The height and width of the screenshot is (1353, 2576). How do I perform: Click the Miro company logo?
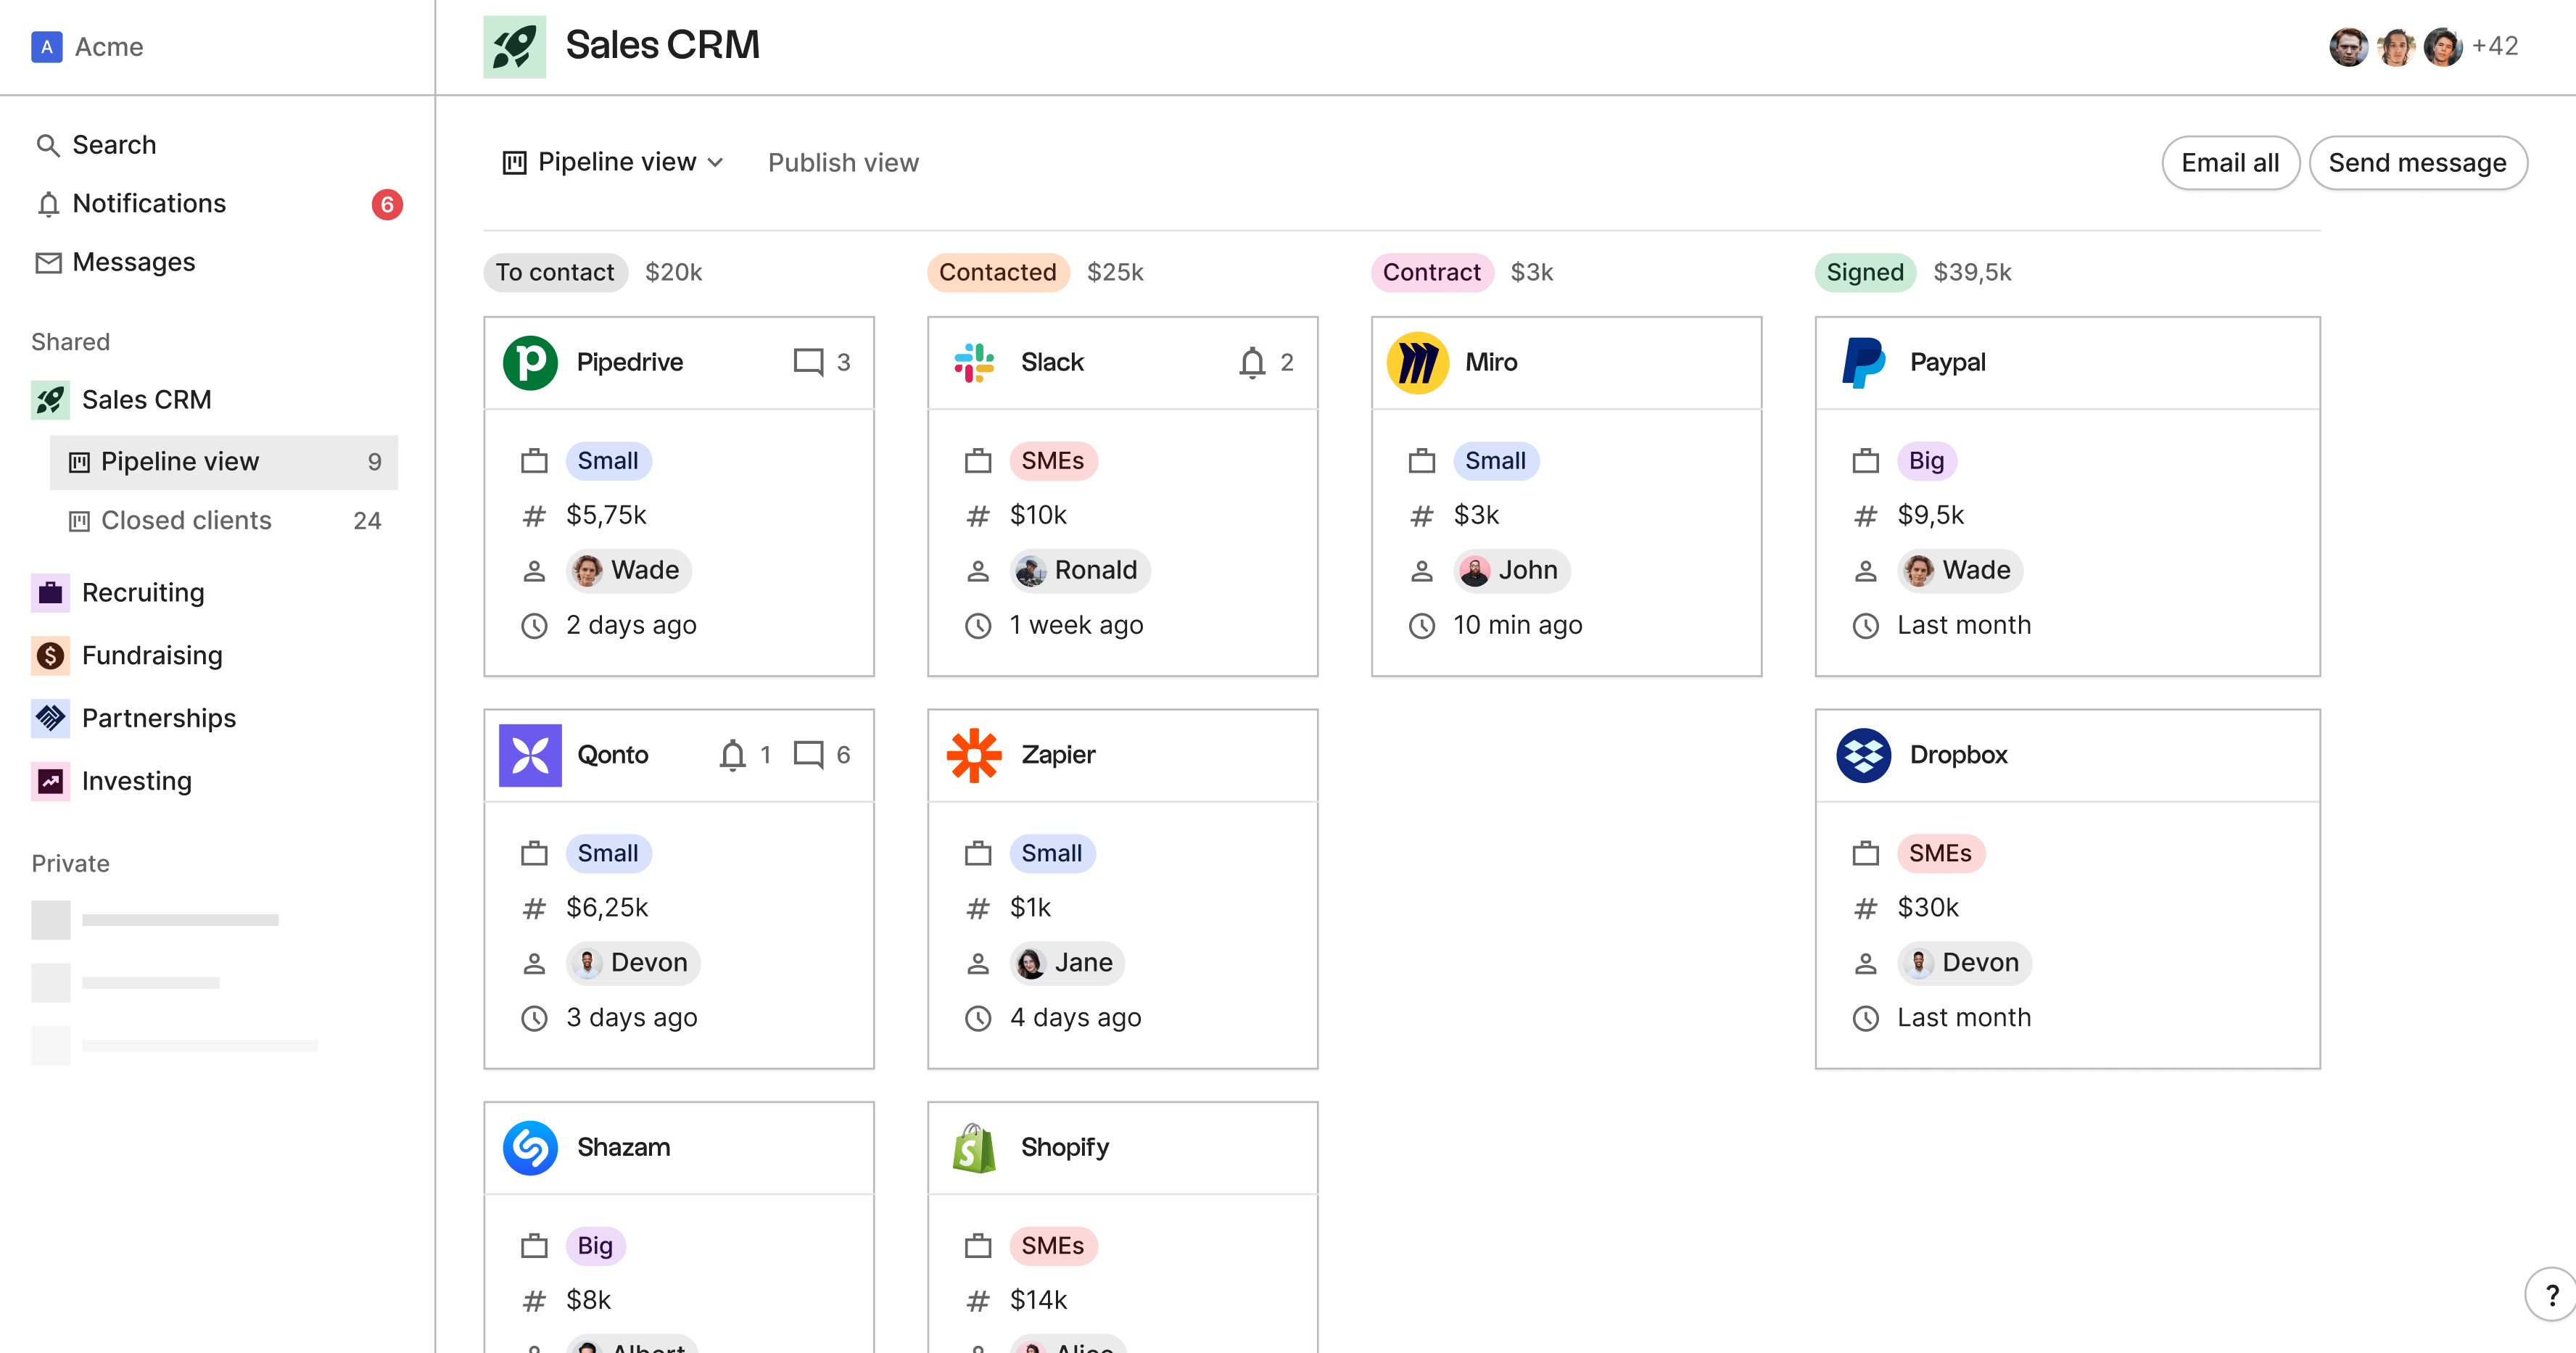tap(1417, 363)
